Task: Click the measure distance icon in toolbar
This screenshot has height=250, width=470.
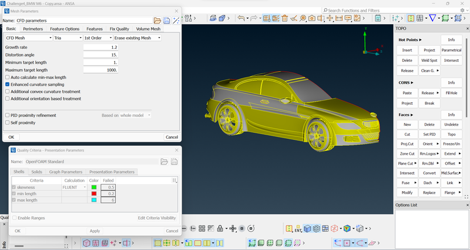Action: [339, 18]
